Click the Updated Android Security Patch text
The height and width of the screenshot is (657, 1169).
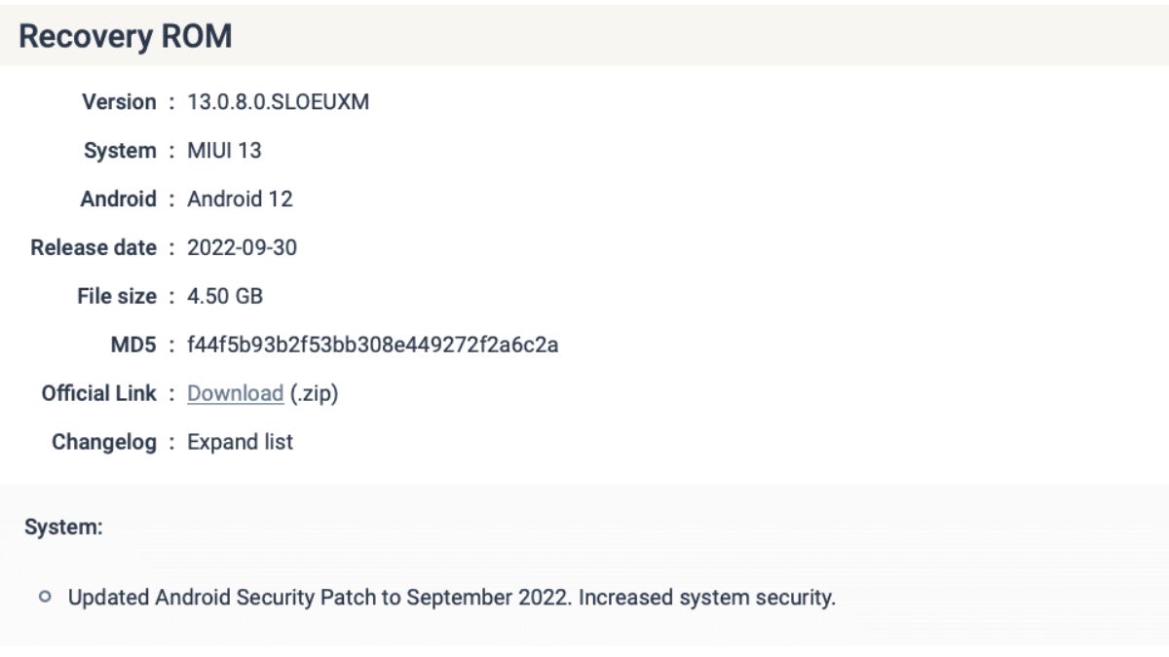[451, 598]
